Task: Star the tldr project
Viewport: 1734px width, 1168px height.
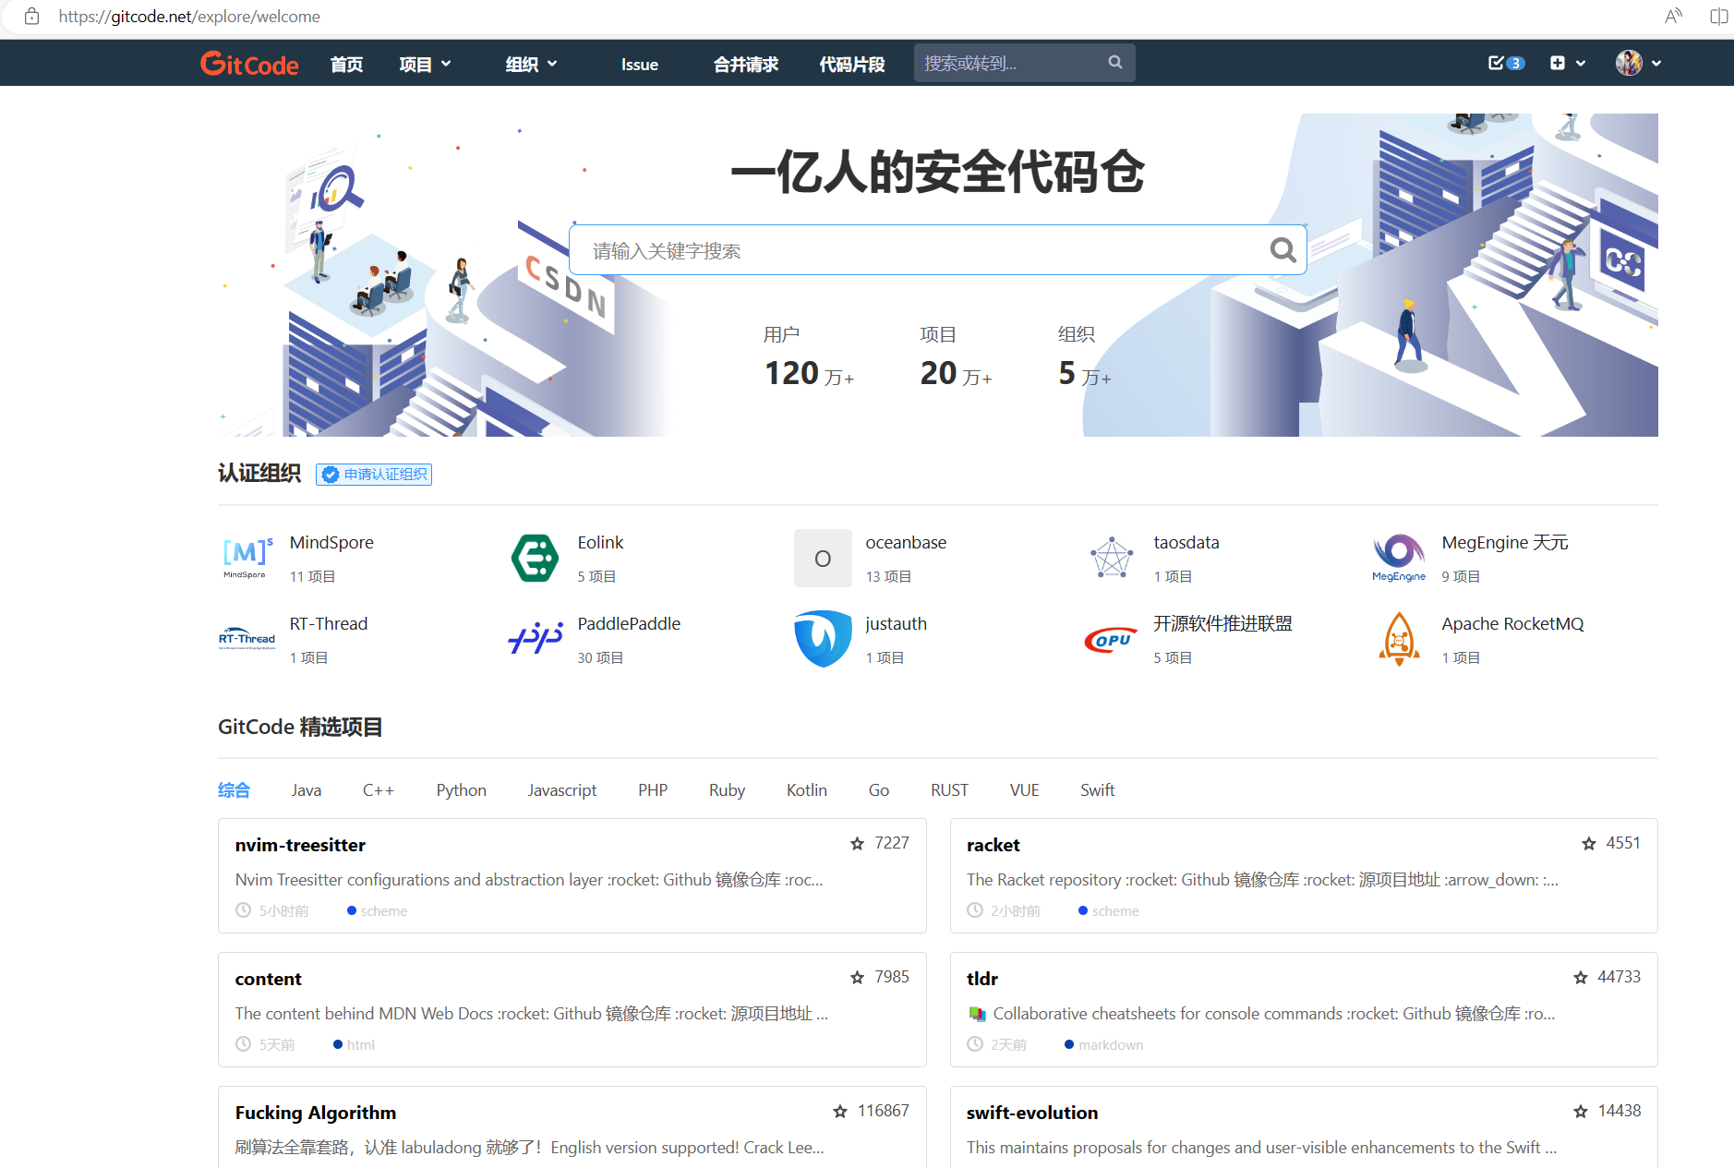Action: [1581, 977]
